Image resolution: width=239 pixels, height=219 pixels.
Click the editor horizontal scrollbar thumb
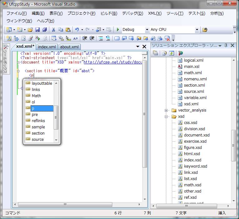point(65,204)
